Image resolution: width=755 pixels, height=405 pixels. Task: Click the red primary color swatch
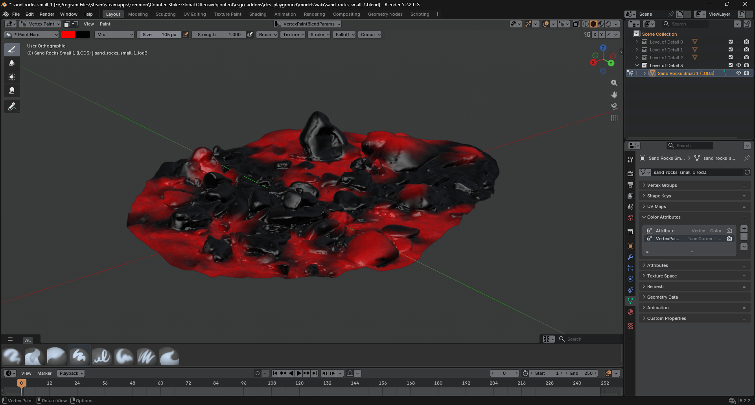(x=68, y=35)
